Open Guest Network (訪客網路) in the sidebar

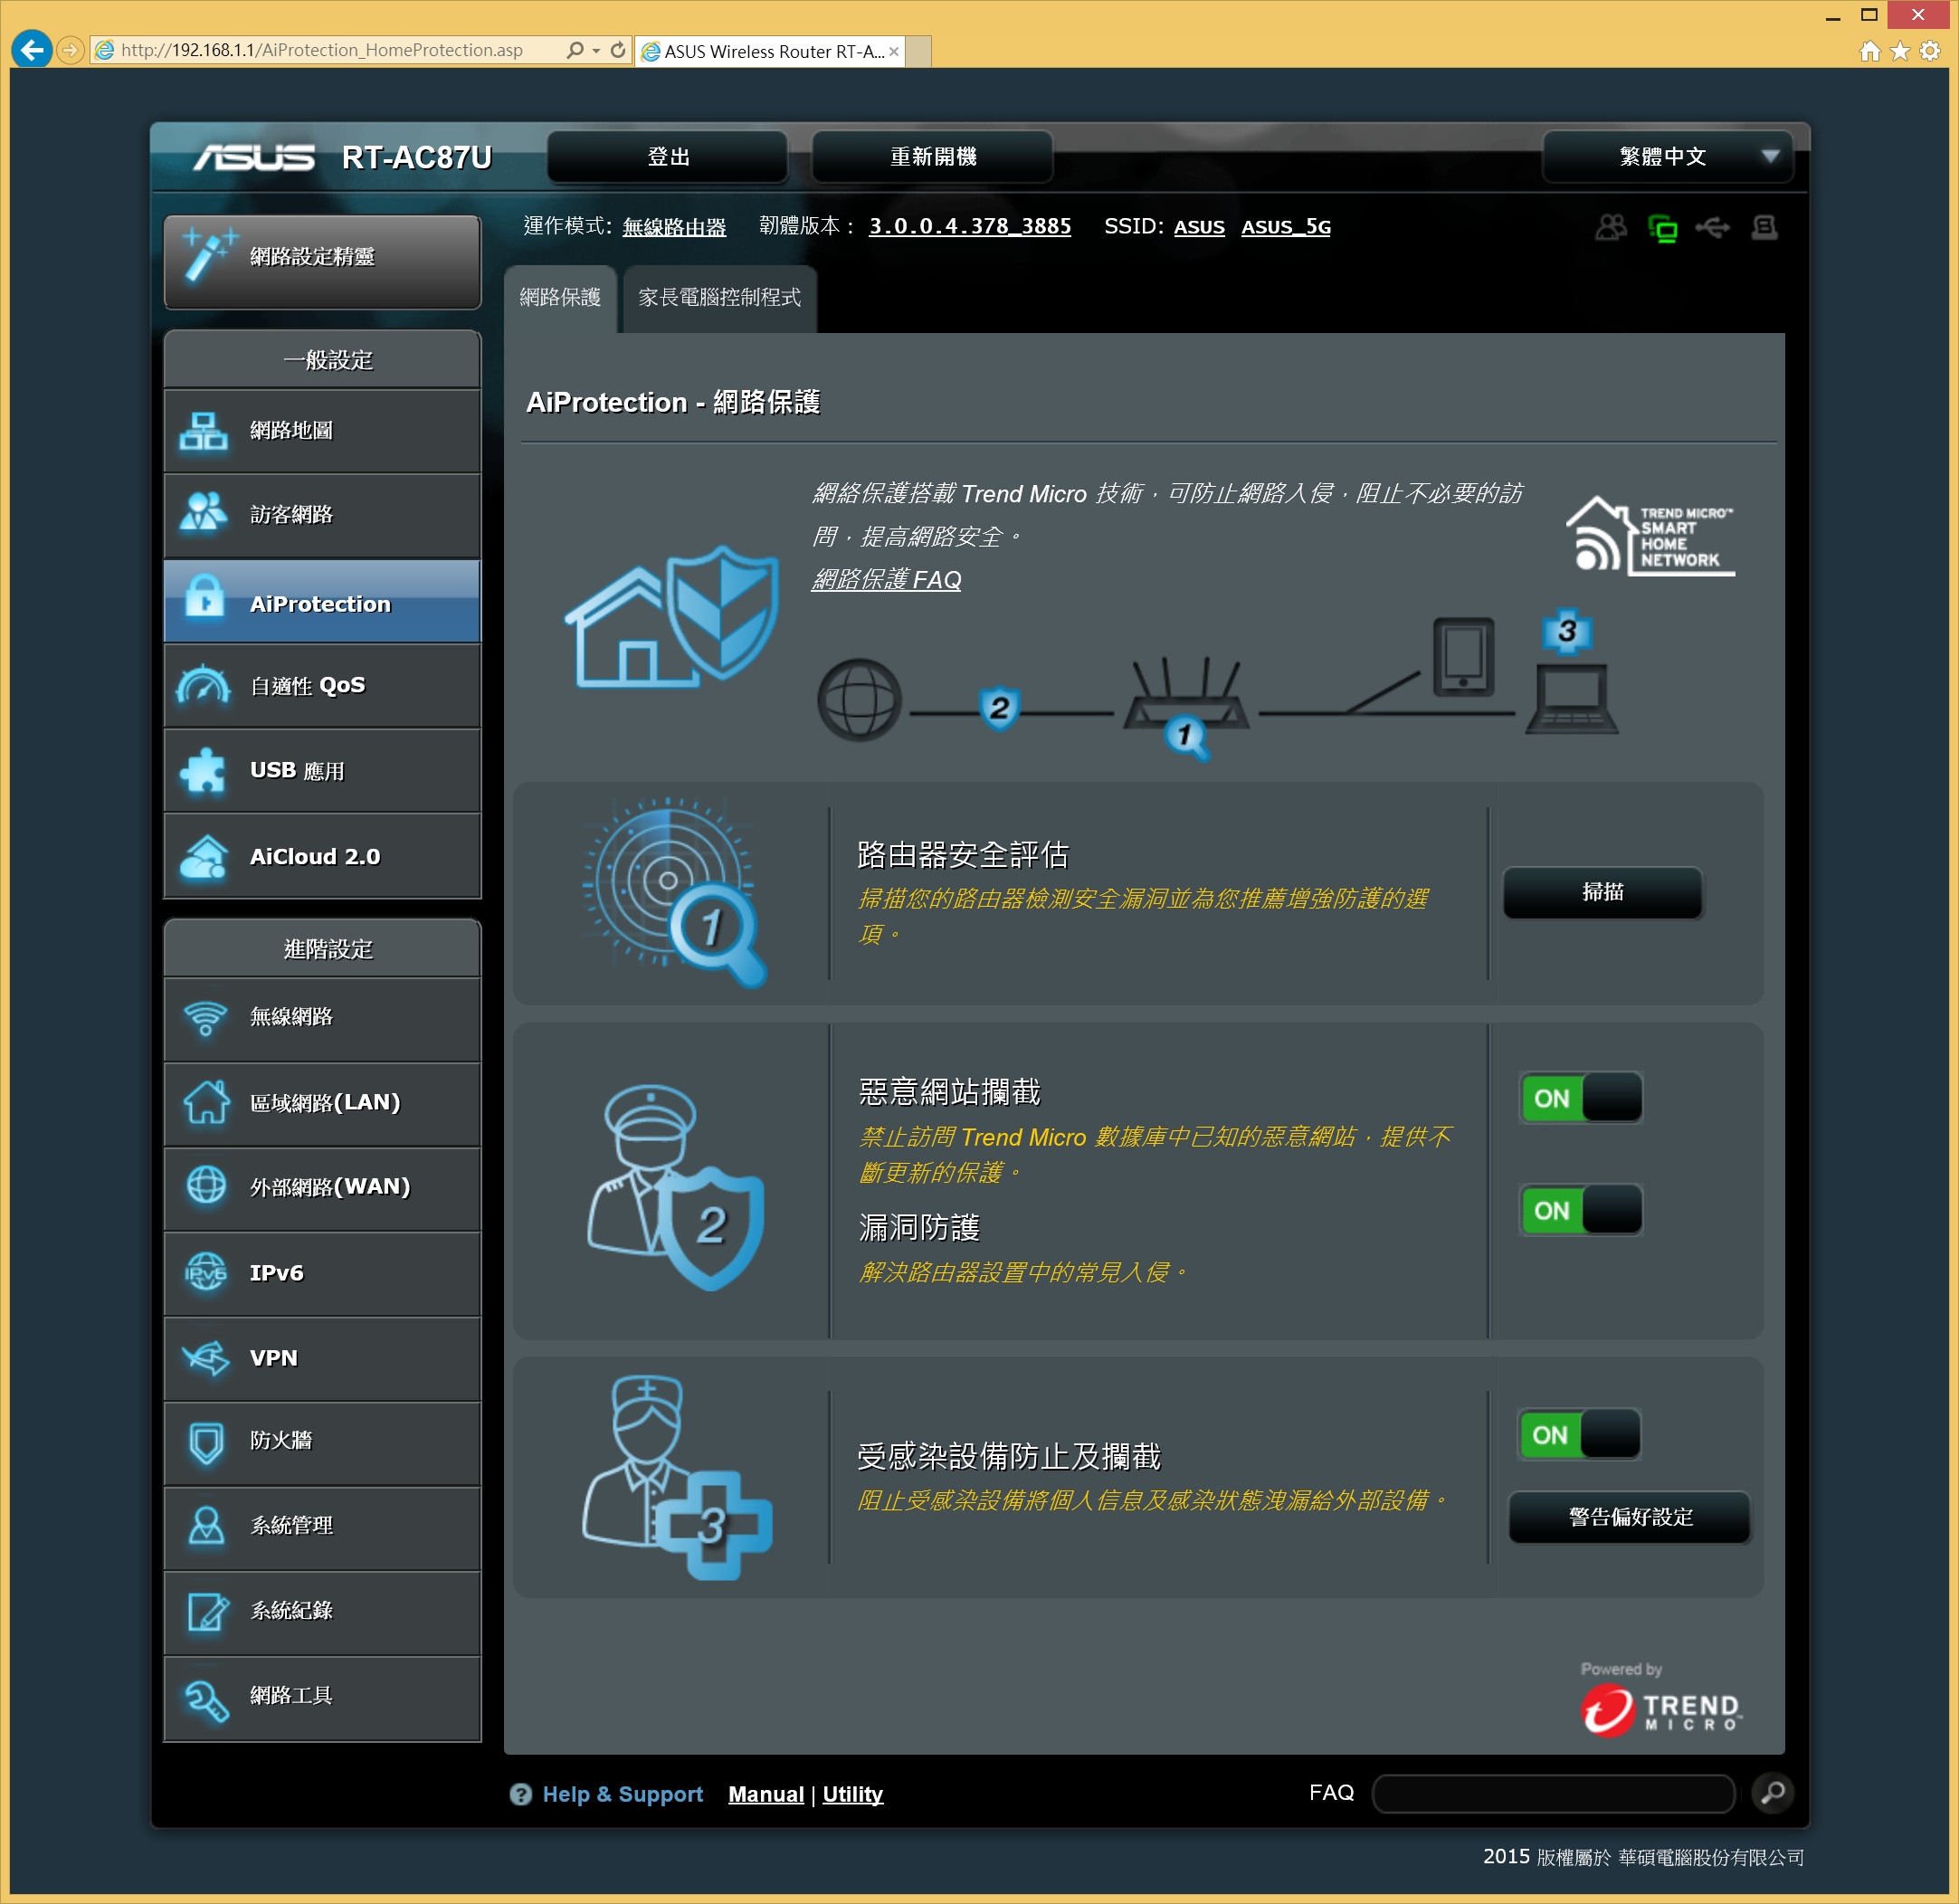point(322,515)
